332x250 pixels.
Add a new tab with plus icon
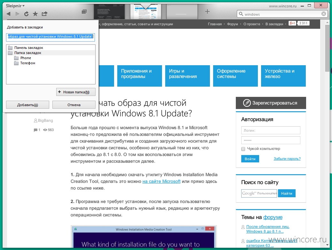(207, 12)
